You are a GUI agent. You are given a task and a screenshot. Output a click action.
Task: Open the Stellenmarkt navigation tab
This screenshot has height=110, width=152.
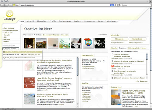point(65,21)
